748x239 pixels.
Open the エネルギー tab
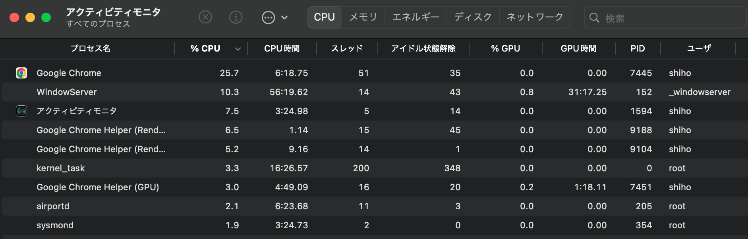pos(416,17)
